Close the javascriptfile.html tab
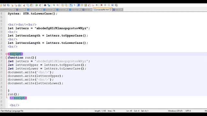 pyautogui.click(x=111, y=10)
